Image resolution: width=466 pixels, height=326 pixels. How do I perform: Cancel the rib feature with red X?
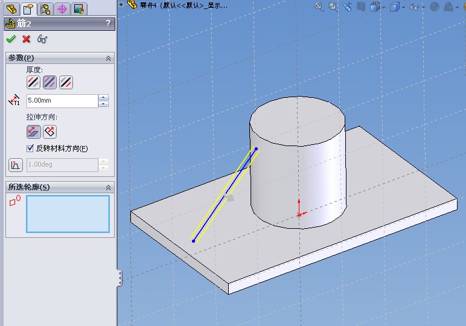(x=26, y=39)
